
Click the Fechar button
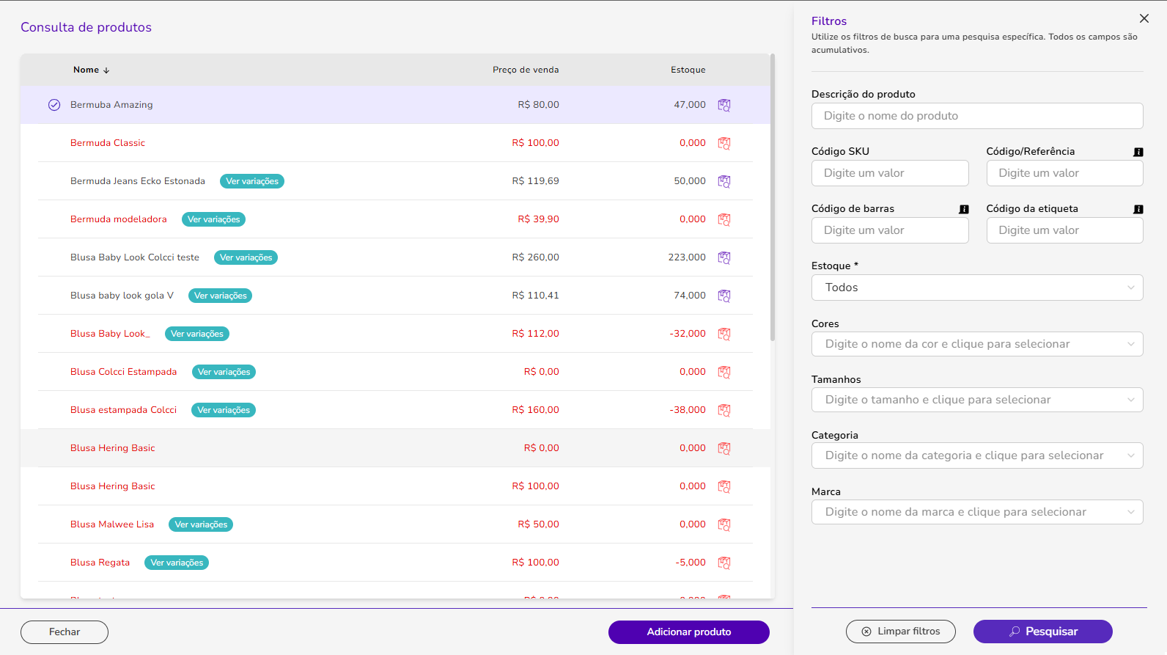tap(65, 632)
